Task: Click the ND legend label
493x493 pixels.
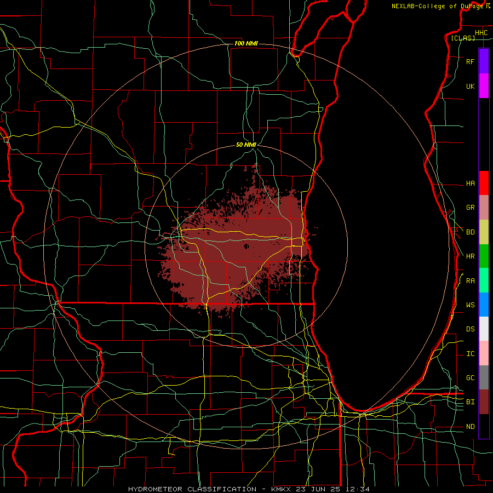Action: [470, 427]
